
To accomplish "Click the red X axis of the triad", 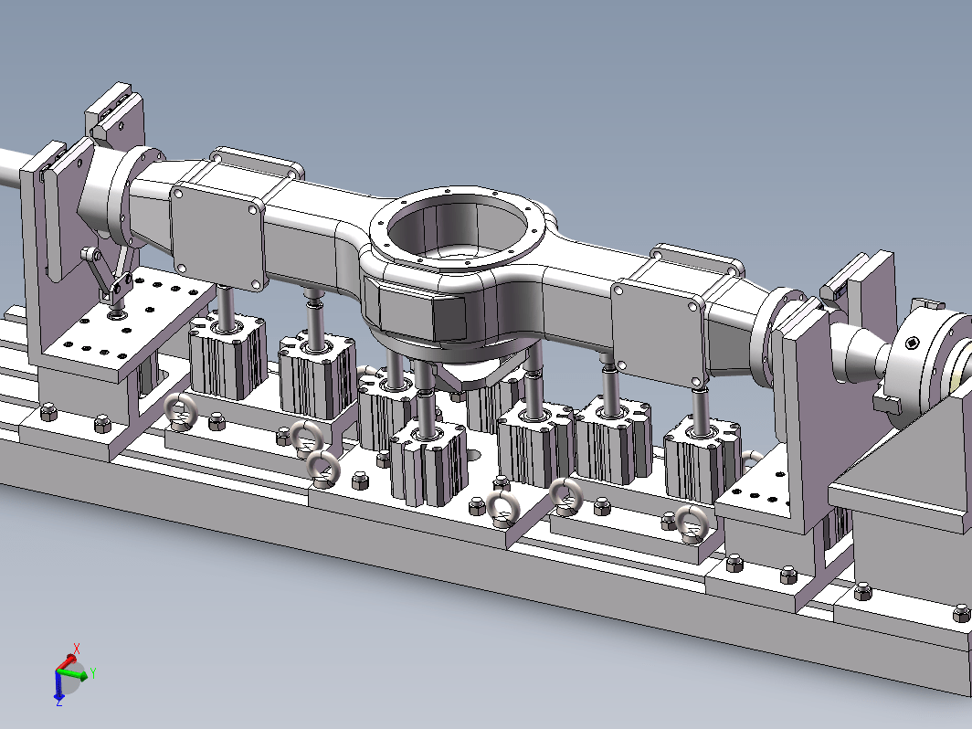I will pos(68,660).
